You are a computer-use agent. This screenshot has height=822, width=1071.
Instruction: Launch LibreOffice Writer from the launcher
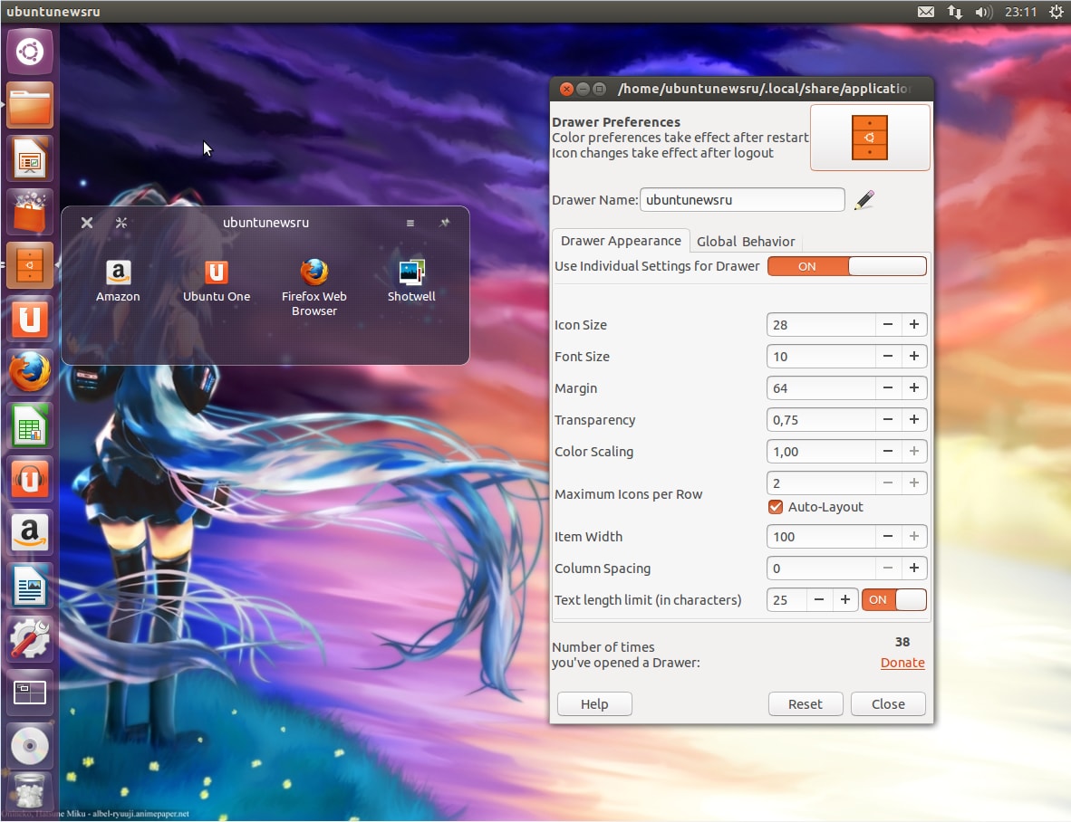coord(30,586)
